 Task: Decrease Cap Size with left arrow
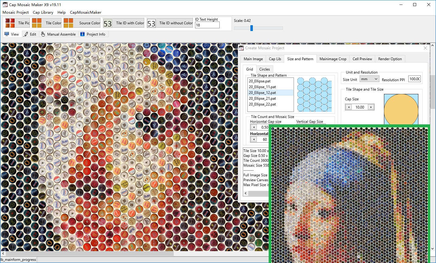349,107
